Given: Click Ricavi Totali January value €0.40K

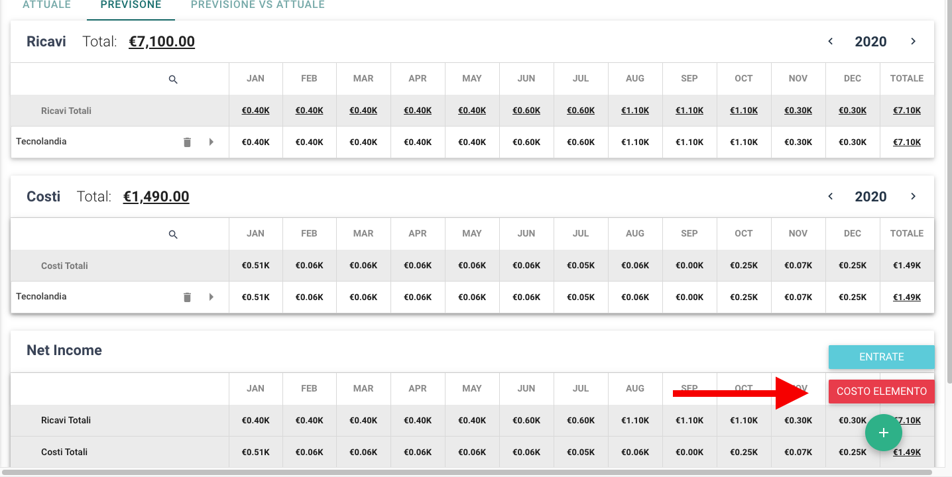Looking at the screenshot, I should click(255, 111).
